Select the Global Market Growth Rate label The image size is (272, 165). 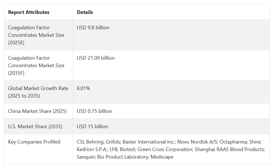point(38,92)
